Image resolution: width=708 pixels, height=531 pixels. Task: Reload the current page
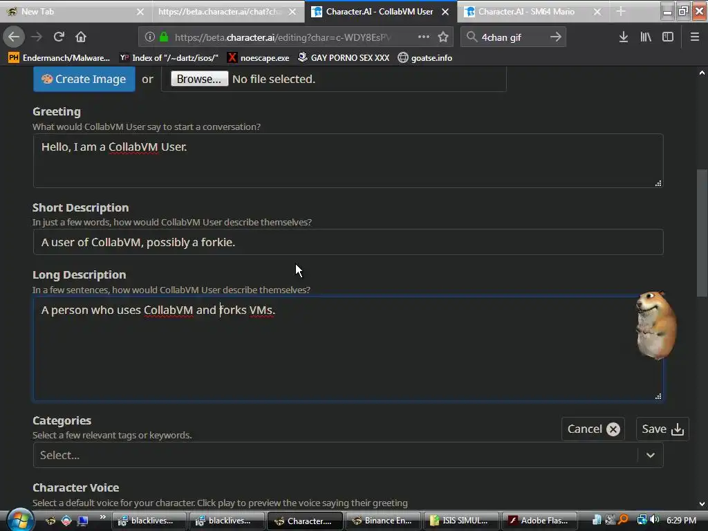click(59, 37)
